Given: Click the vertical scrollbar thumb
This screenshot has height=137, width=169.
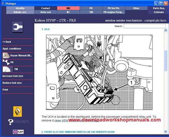Looking at the screenshot, I should point(165,60).
